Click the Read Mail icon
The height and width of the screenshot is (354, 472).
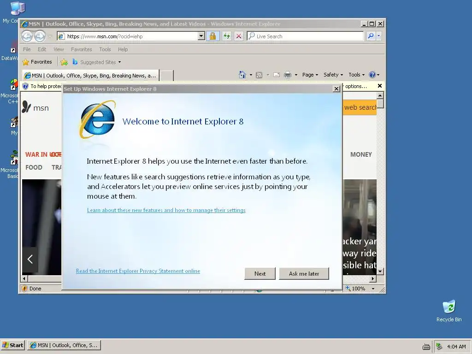pyautogui.click(x=277, y=75)
